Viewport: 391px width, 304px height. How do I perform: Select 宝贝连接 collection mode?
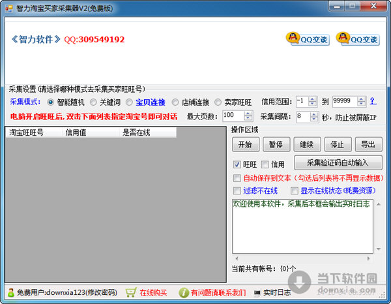tap(129, 102)
